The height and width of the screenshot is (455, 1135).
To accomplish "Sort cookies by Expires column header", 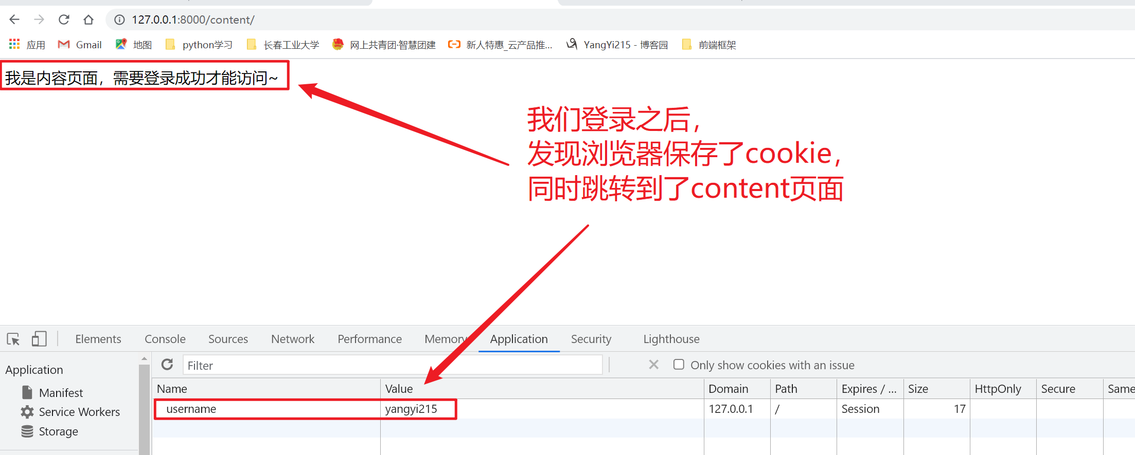I will click(870, 389).
